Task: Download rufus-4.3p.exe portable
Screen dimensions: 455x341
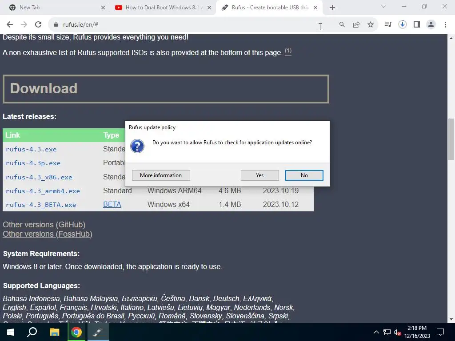Action: pos(33,163)
